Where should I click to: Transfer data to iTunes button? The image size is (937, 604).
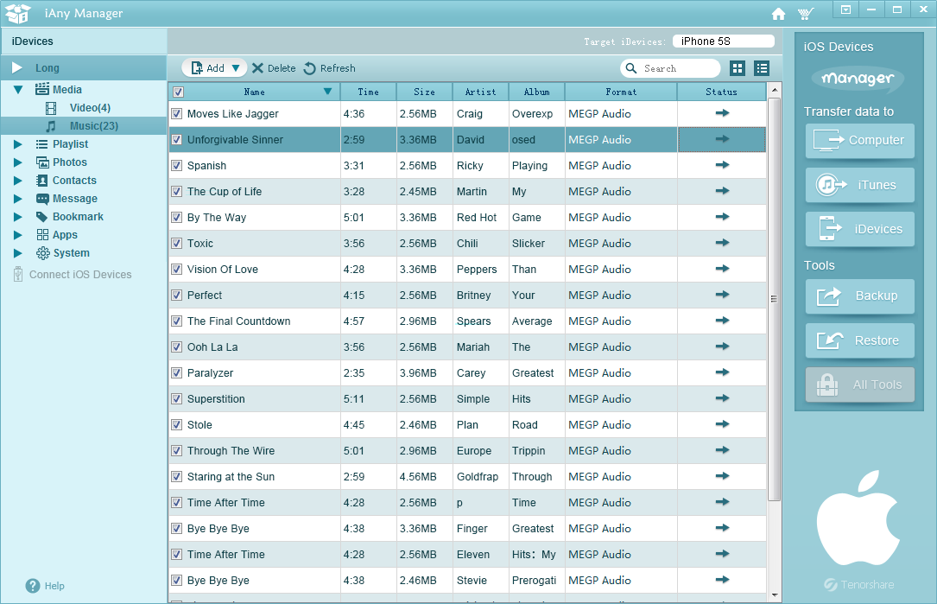point(859,185)
